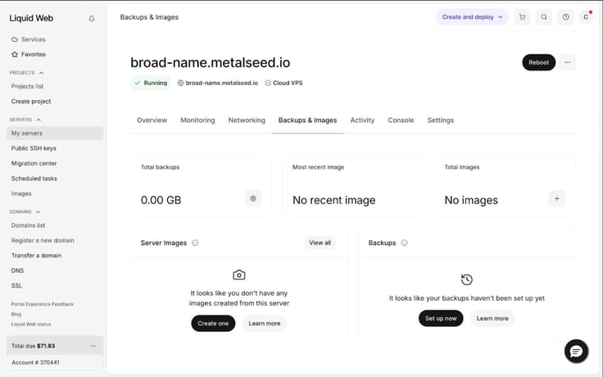The image size is (603, 377).
Task: Open SSL in sidebar
Action: click(x=16, y=285)
